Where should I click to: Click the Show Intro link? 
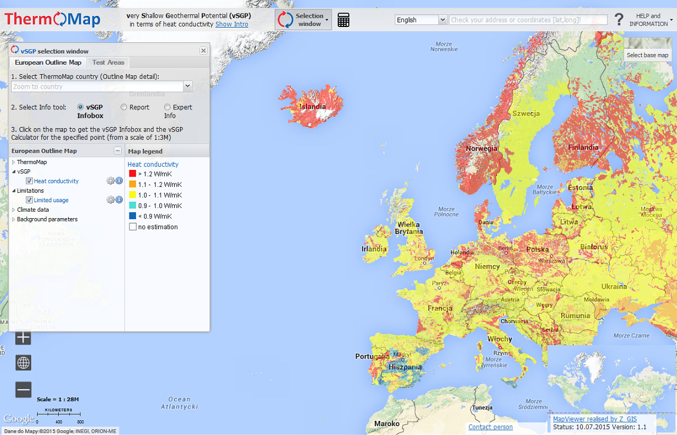coord(232,24)
